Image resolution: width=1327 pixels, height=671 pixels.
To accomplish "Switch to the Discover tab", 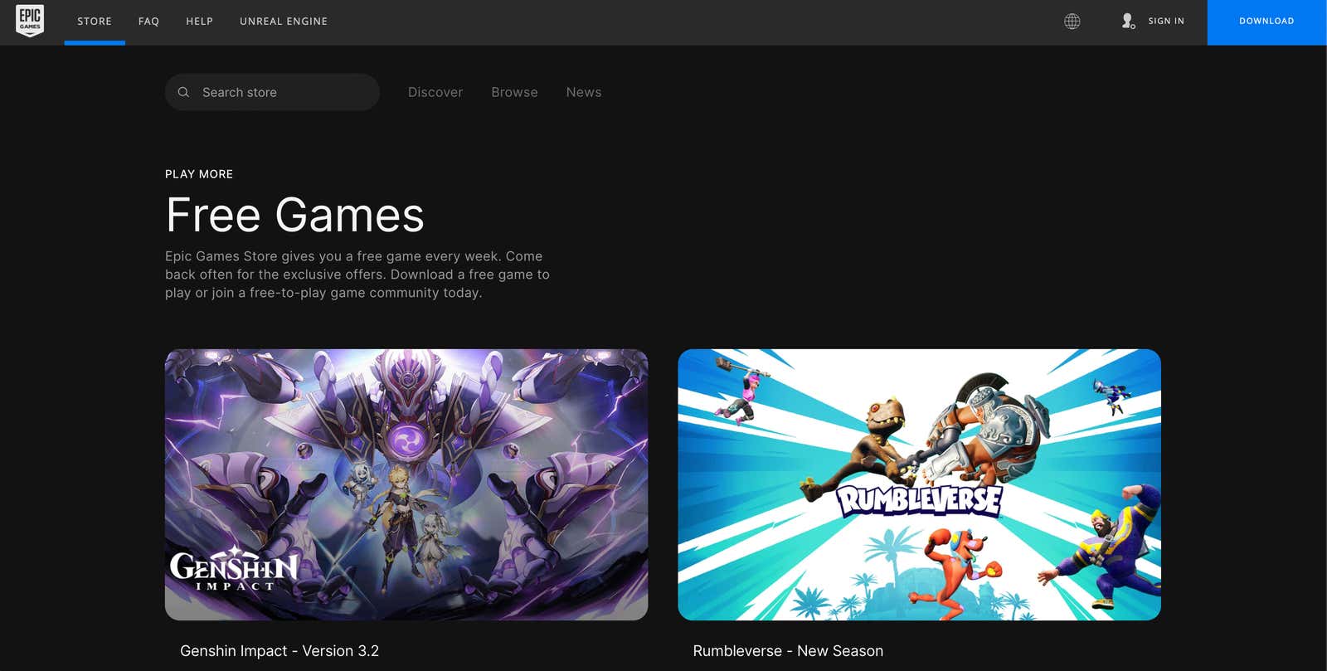I will (435, 92).
